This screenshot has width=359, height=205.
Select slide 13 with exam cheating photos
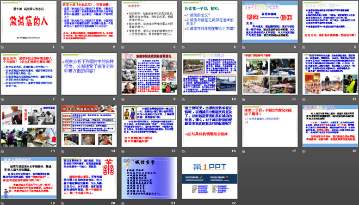(29, 126)
